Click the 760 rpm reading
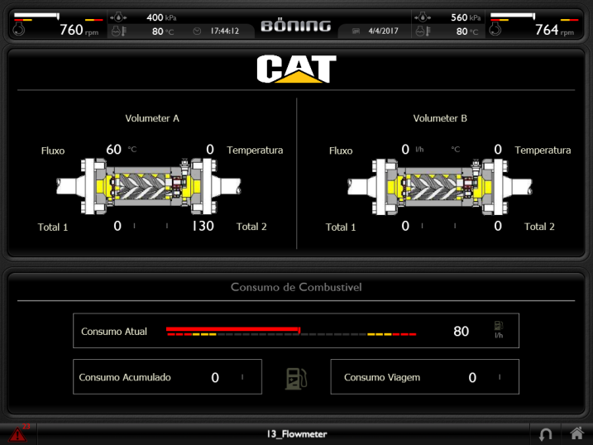The height and width of the screenshot is (445, 593). (x=79, y=30)
